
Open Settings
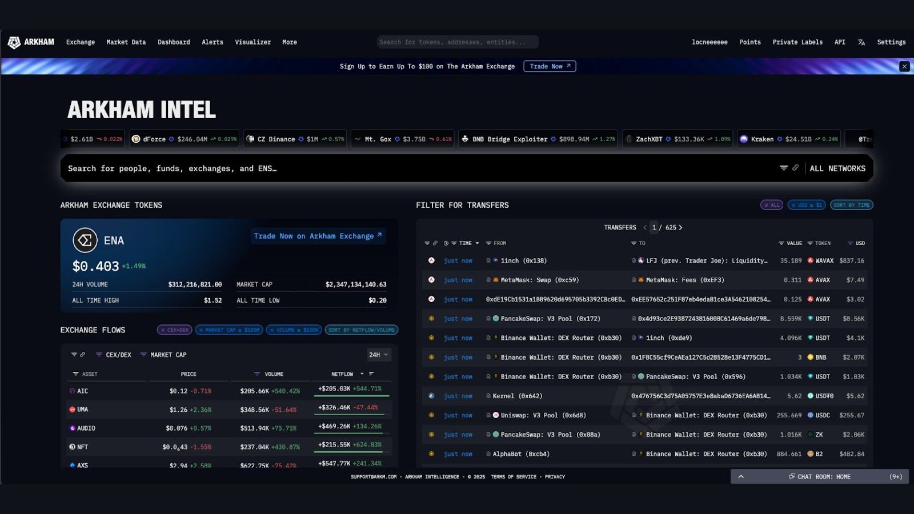(x=891, y=42)
